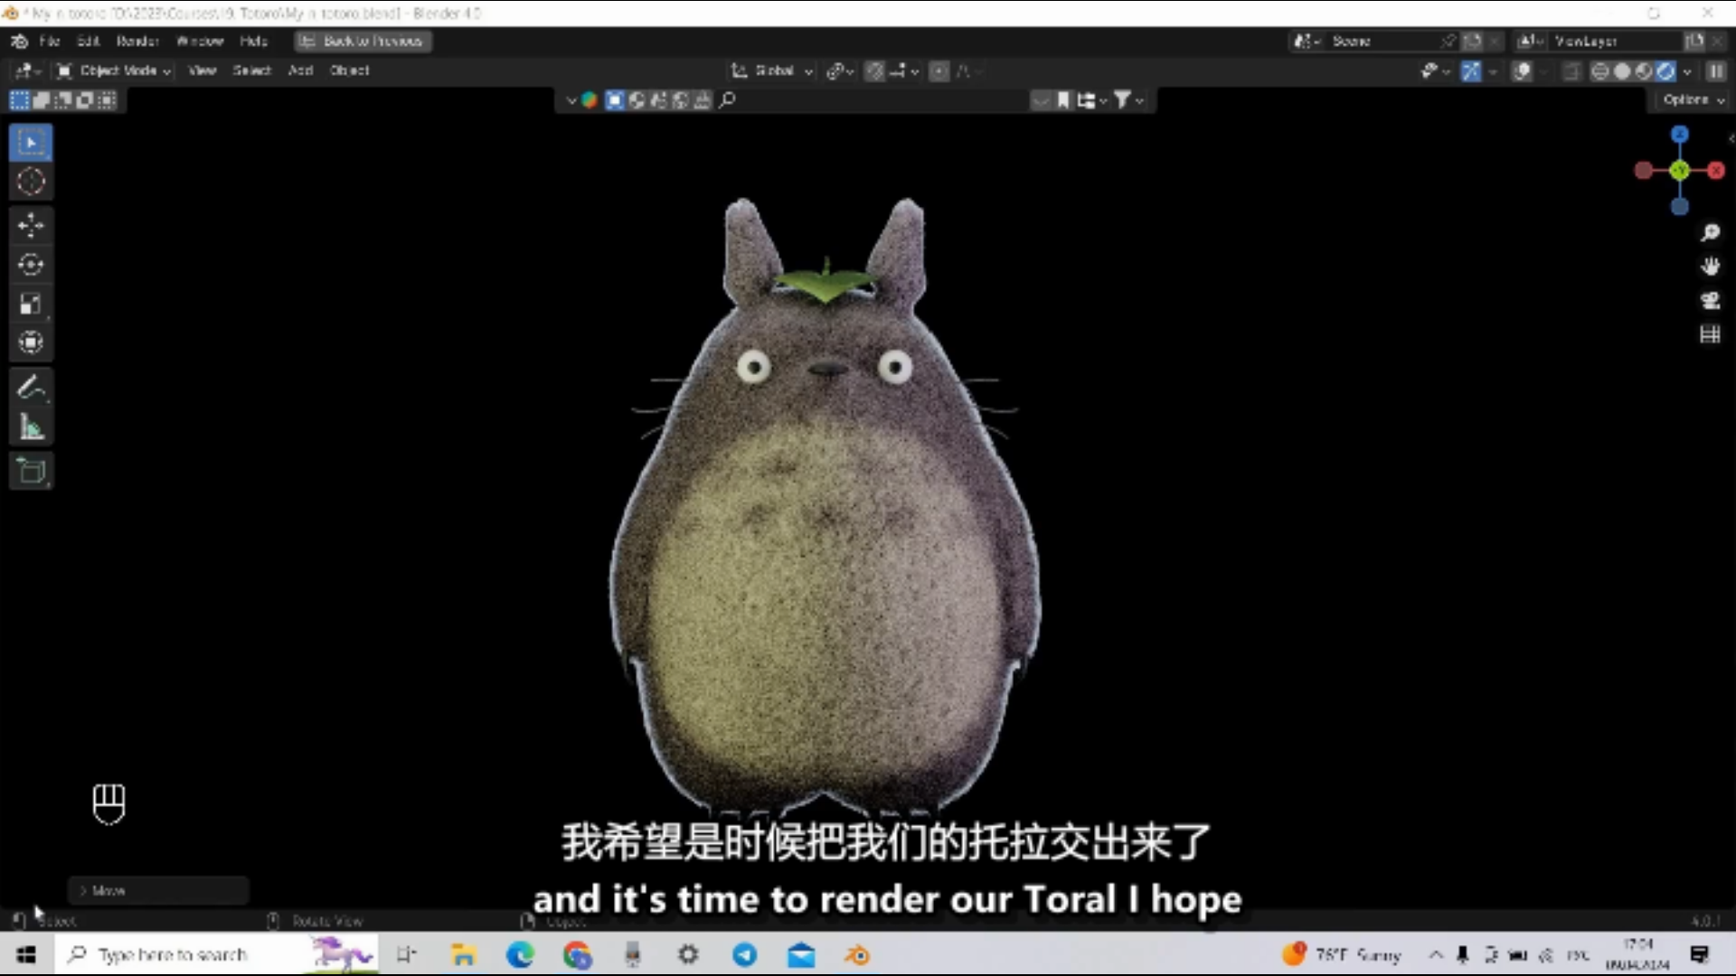
Task: Switch perspective/orthographic grid icon
Action: (1710, 334)
